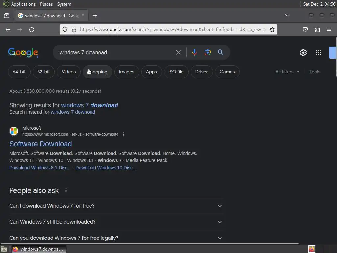337x253 pixels.
Task: Click the windows 7 downloa... taskbar button
Action: (x=39, y=249)
